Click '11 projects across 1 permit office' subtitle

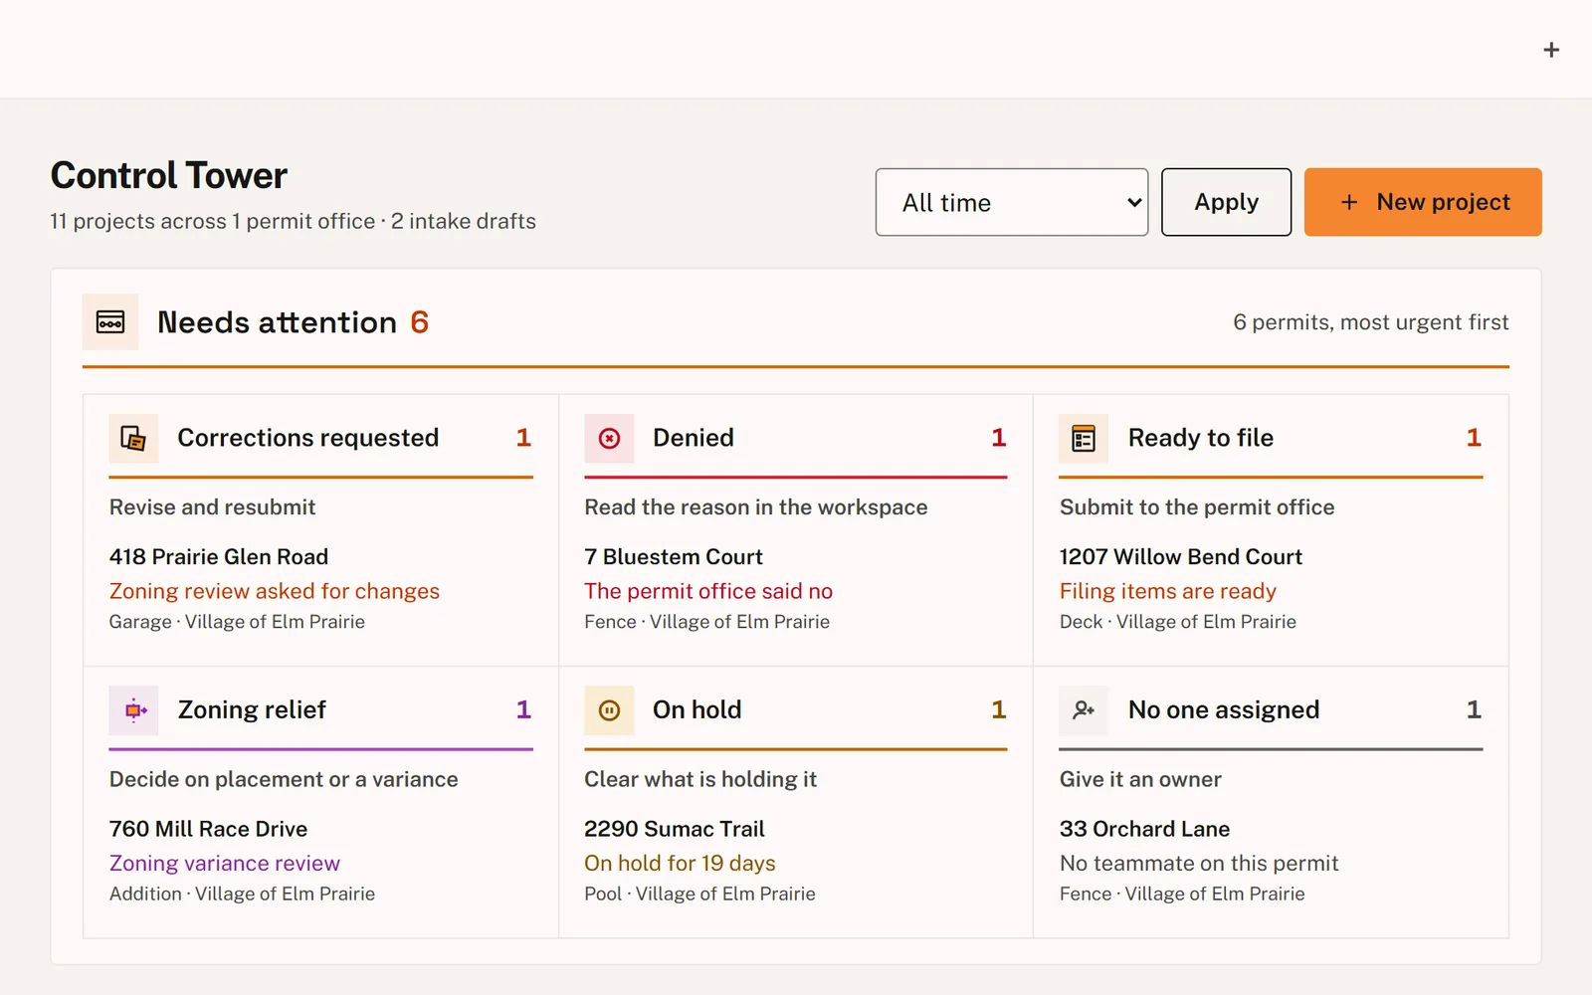[213, 221]
